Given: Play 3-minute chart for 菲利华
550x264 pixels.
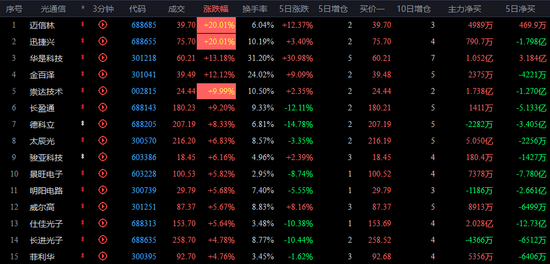Looking at the screenshot, I should (103, 256).
